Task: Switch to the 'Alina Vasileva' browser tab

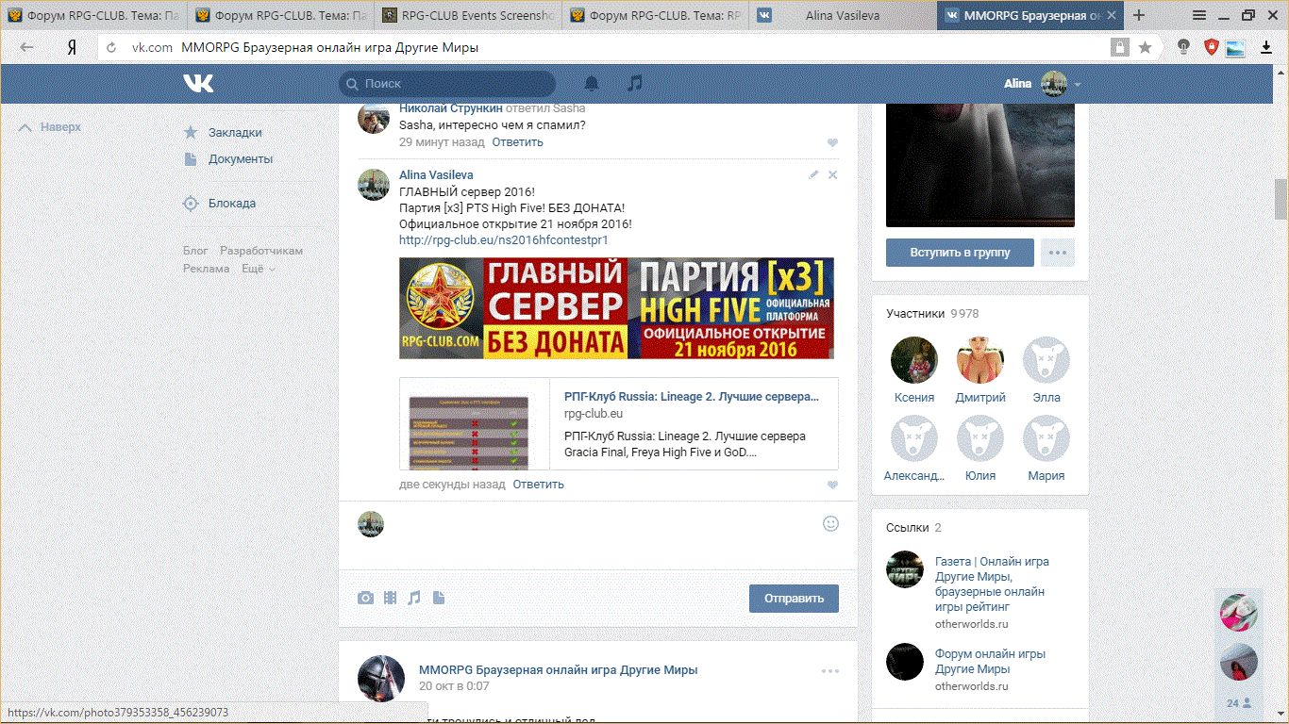Action: point(843,15)
